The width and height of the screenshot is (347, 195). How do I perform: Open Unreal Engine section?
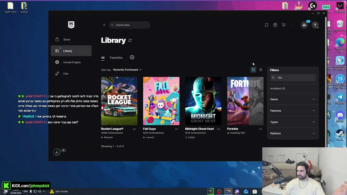[71, 62]
